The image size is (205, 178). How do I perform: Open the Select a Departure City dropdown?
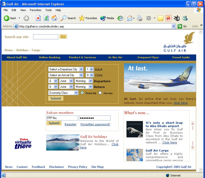click(x=66, y=69)
